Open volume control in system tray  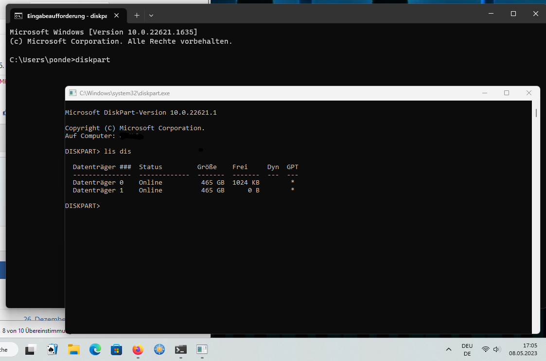(x=496, y=349)
